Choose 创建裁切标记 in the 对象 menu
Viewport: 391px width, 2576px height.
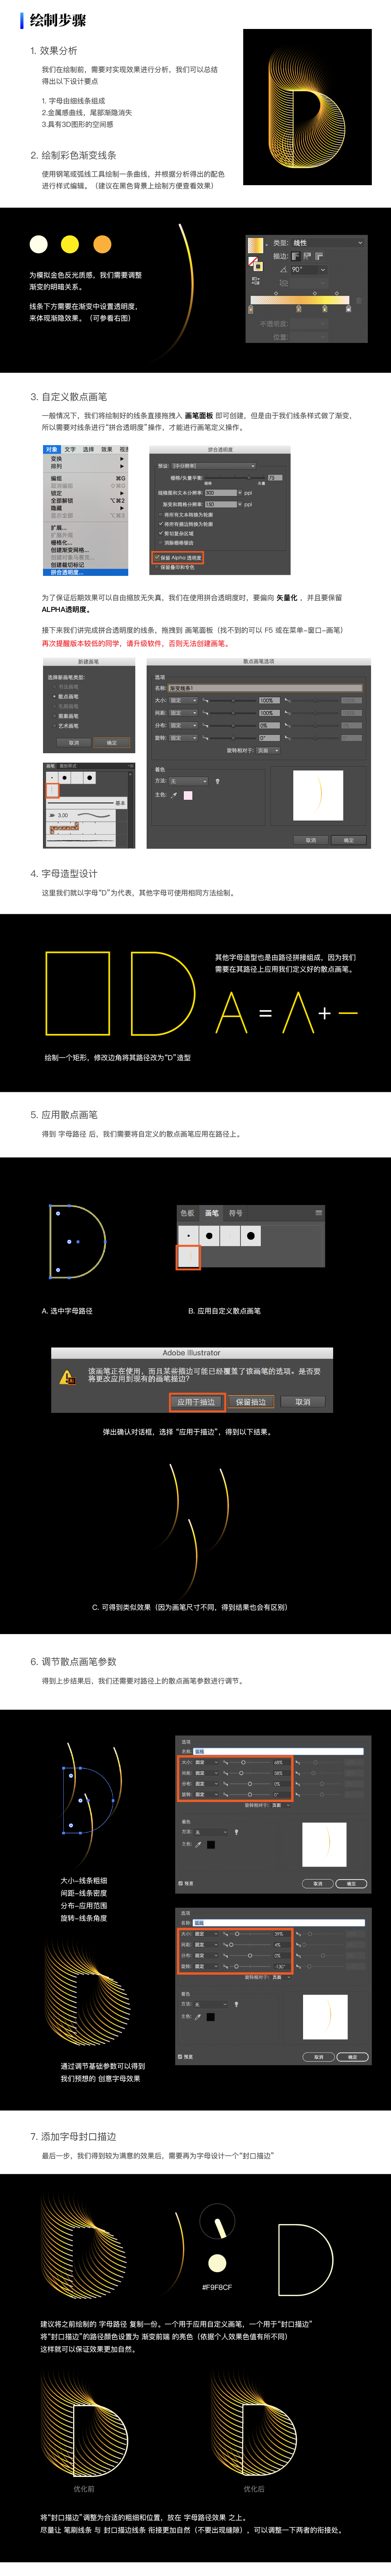click(x=86, y=564)
